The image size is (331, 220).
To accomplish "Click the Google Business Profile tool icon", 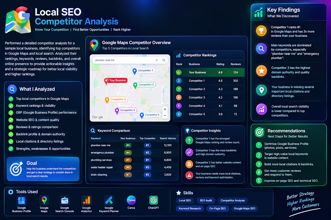I will [22, 200].
